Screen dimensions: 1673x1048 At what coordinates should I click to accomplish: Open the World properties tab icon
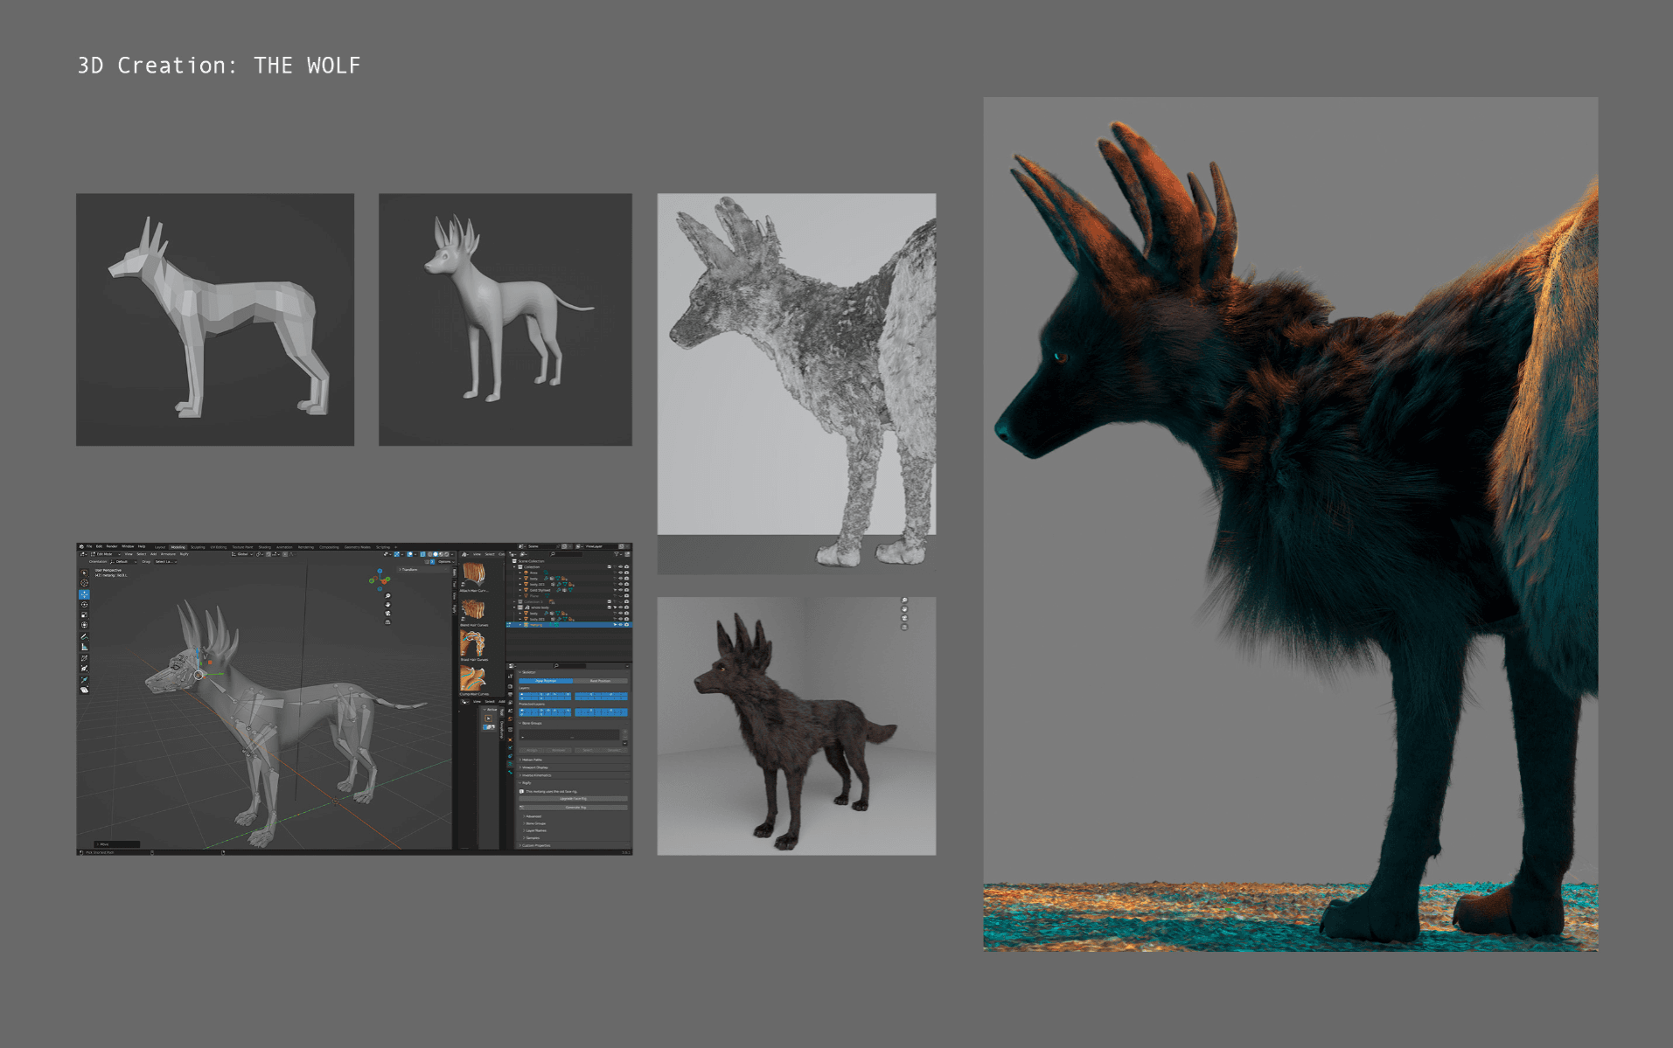510,718
